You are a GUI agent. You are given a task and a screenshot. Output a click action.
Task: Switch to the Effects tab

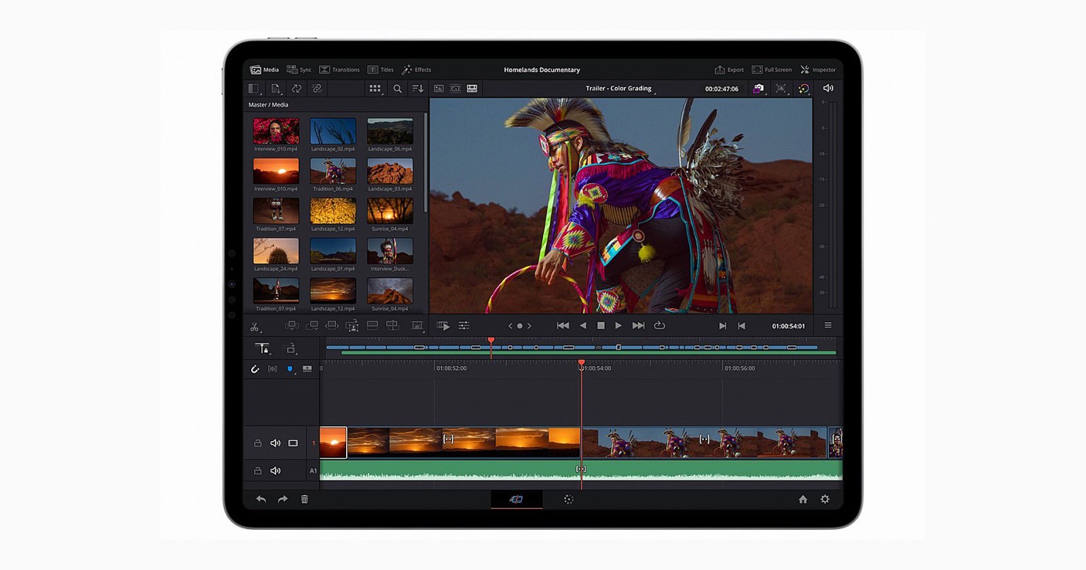416,69
